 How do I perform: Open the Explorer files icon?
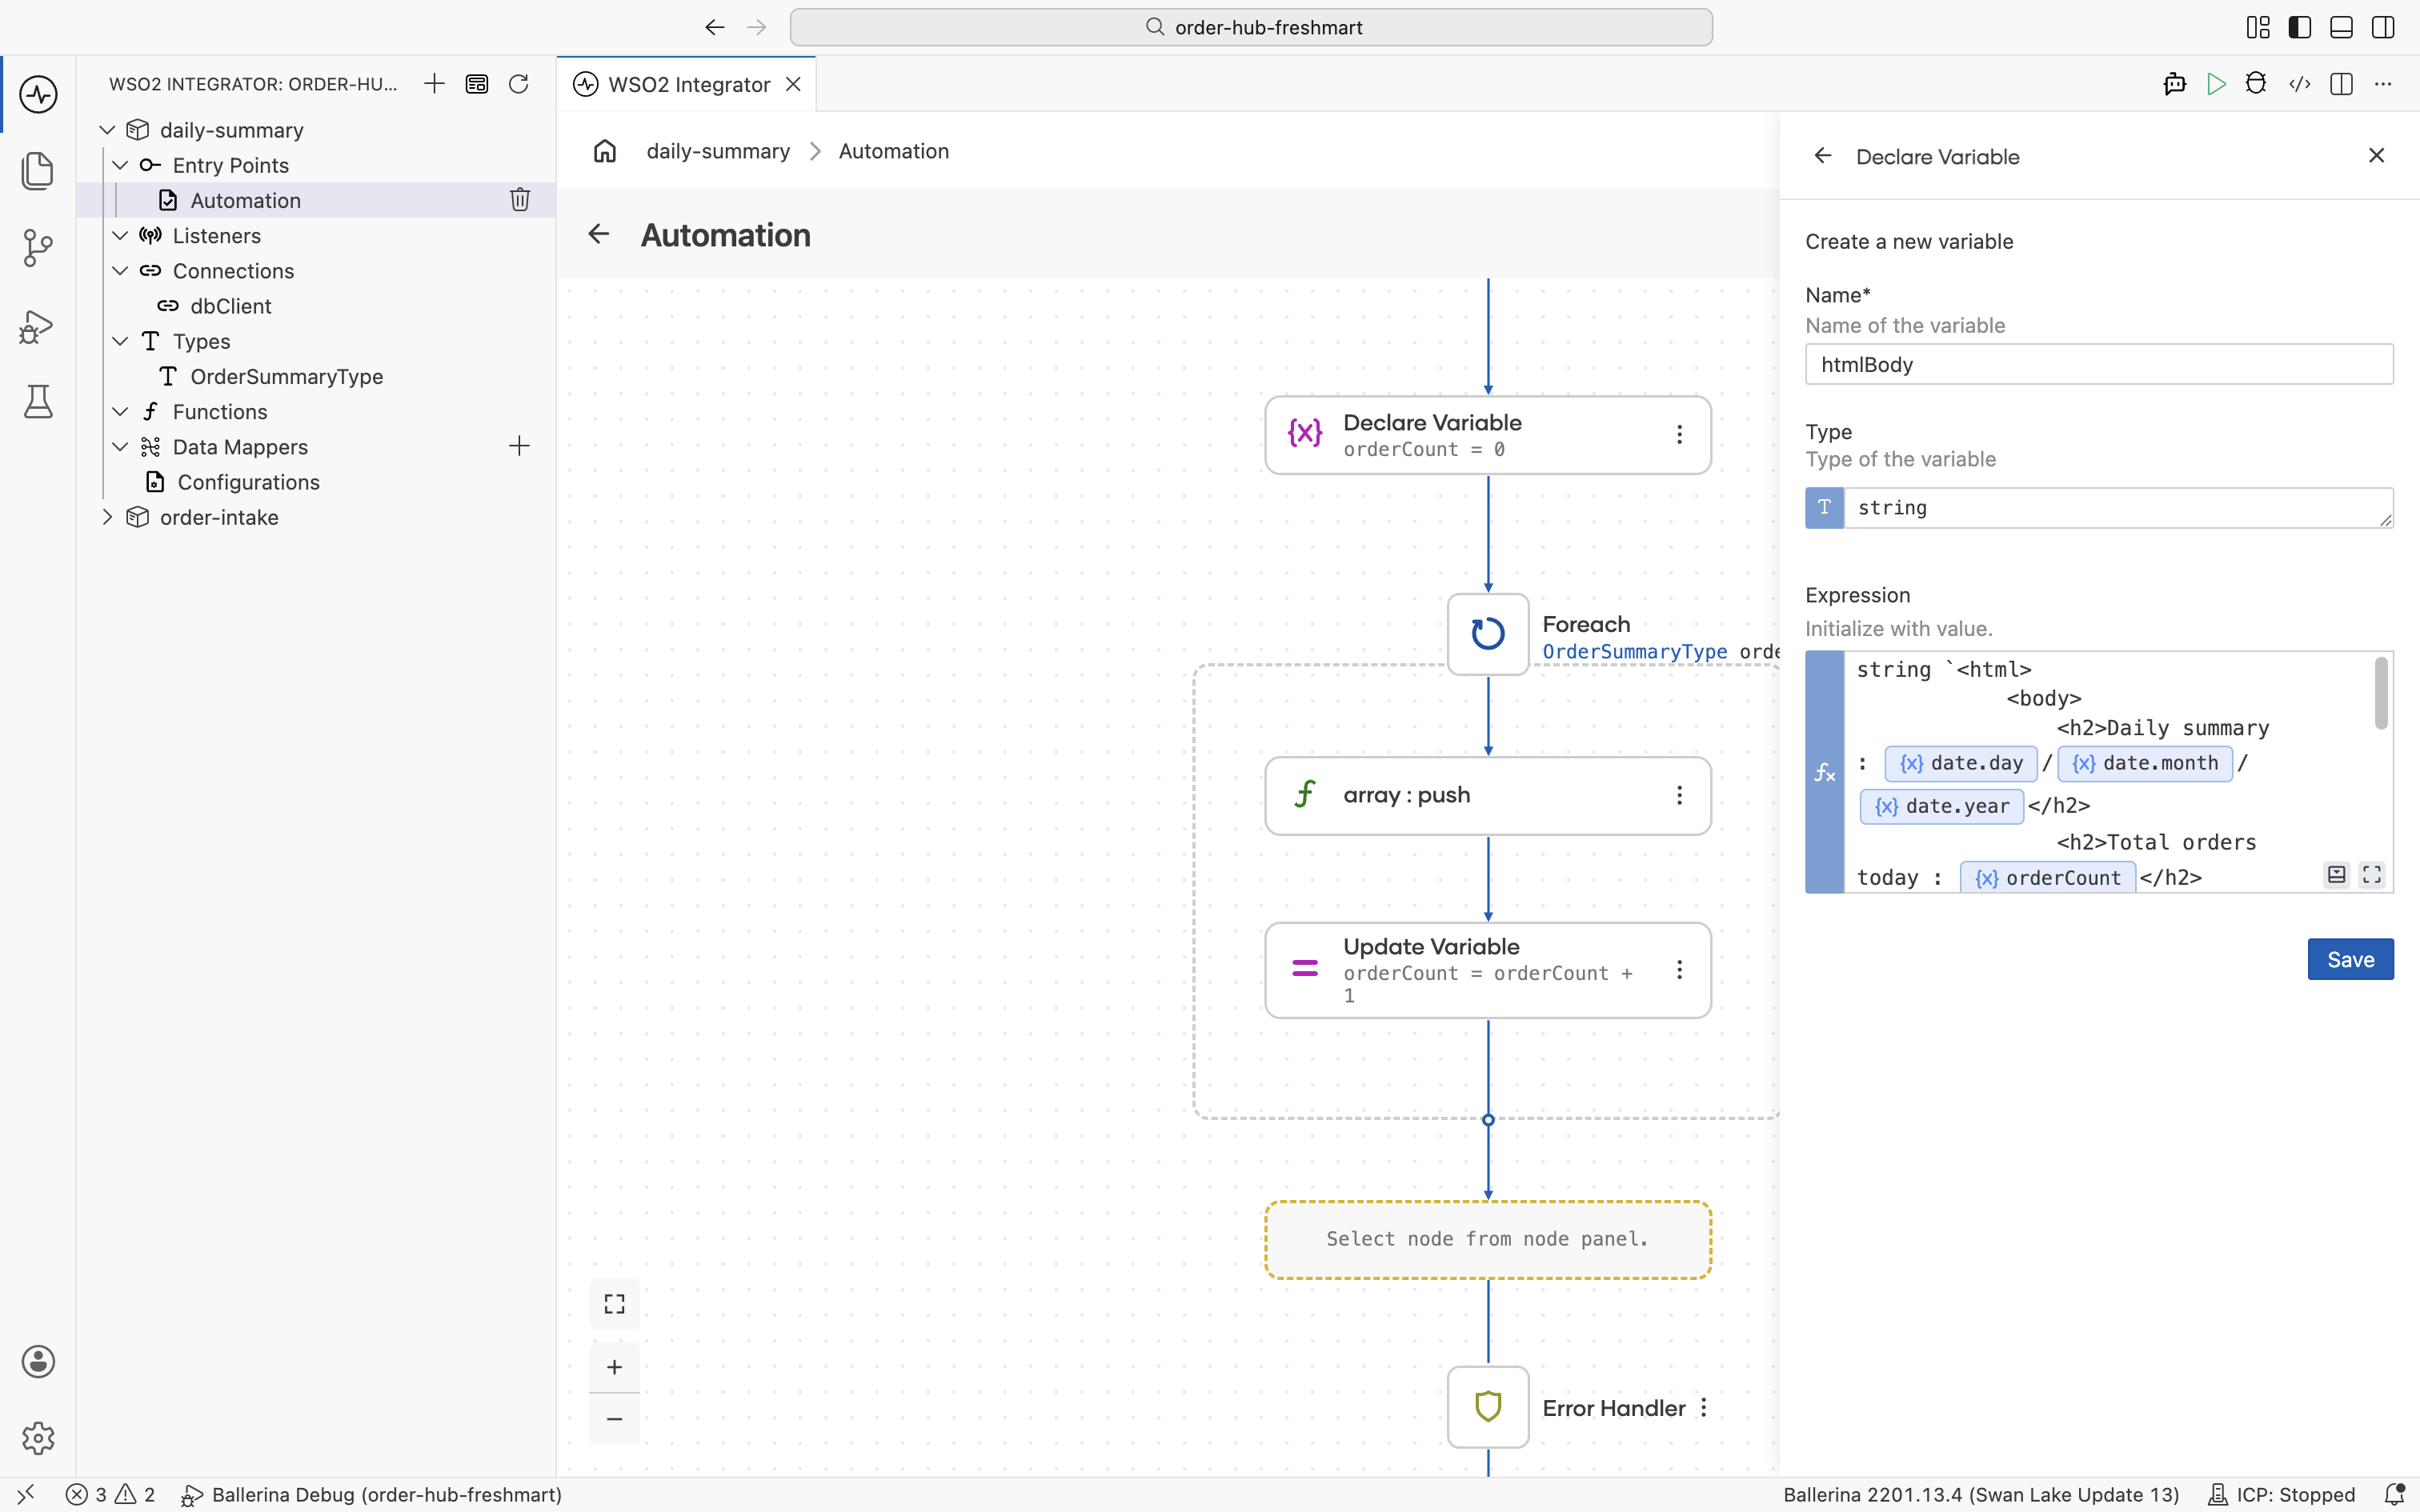38,171
